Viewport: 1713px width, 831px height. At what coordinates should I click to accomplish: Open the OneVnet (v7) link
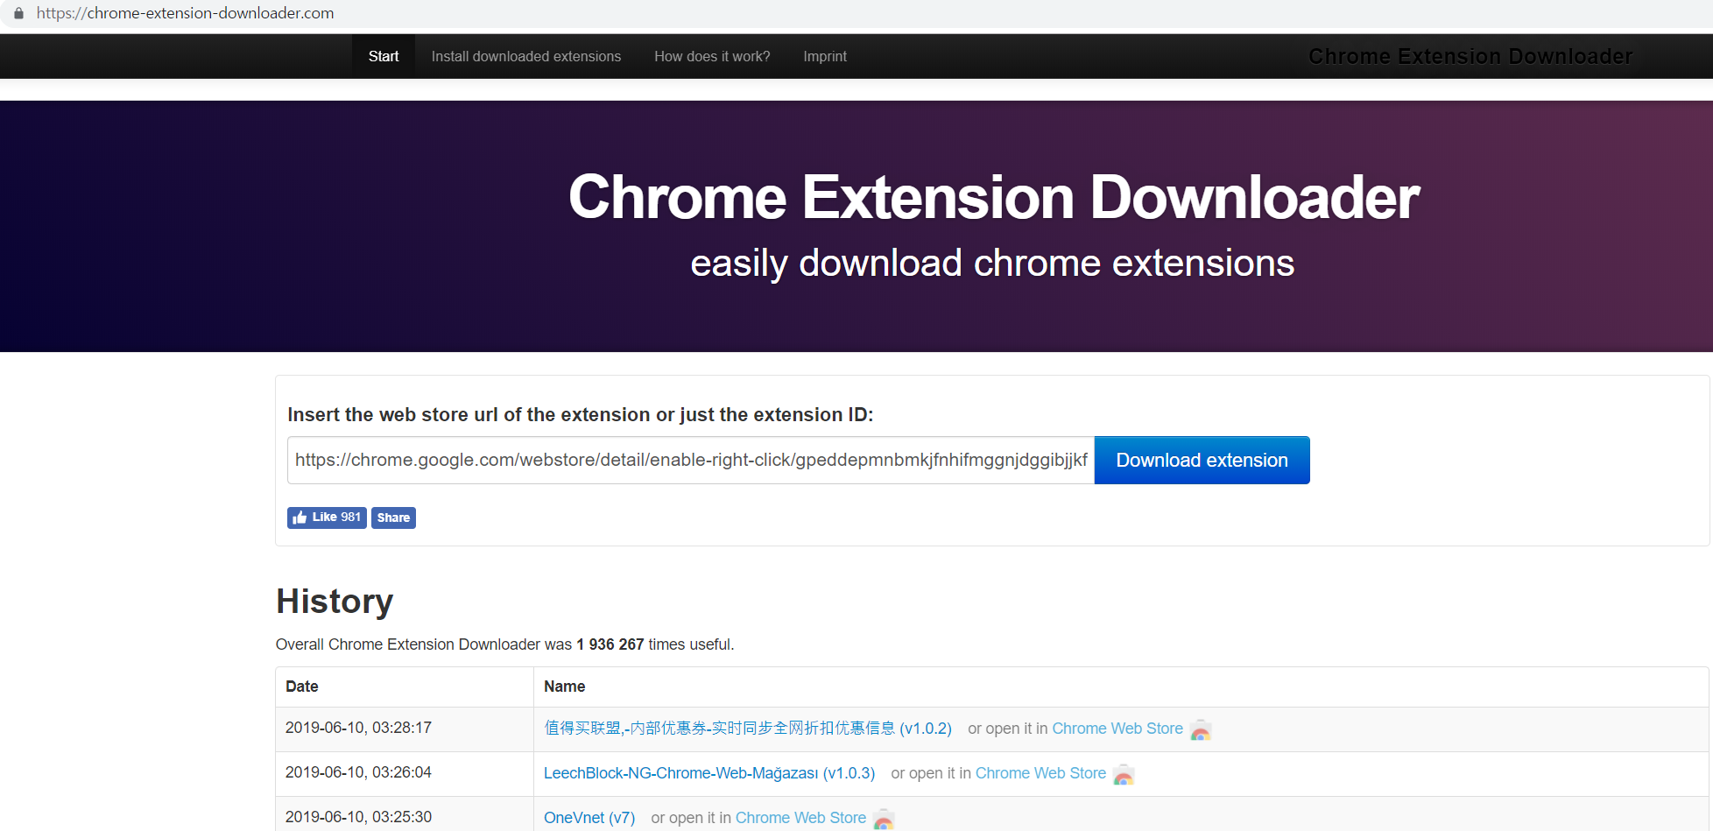[x=589, y=818]
